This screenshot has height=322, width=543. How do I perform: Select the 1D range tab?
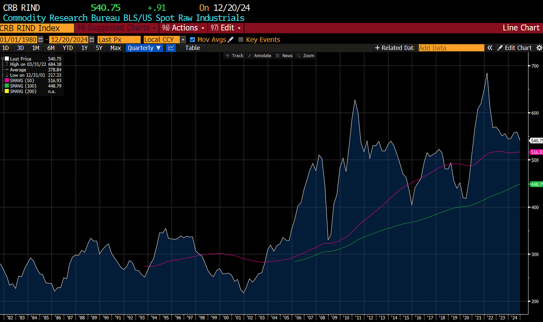click(x=6, y=48)
